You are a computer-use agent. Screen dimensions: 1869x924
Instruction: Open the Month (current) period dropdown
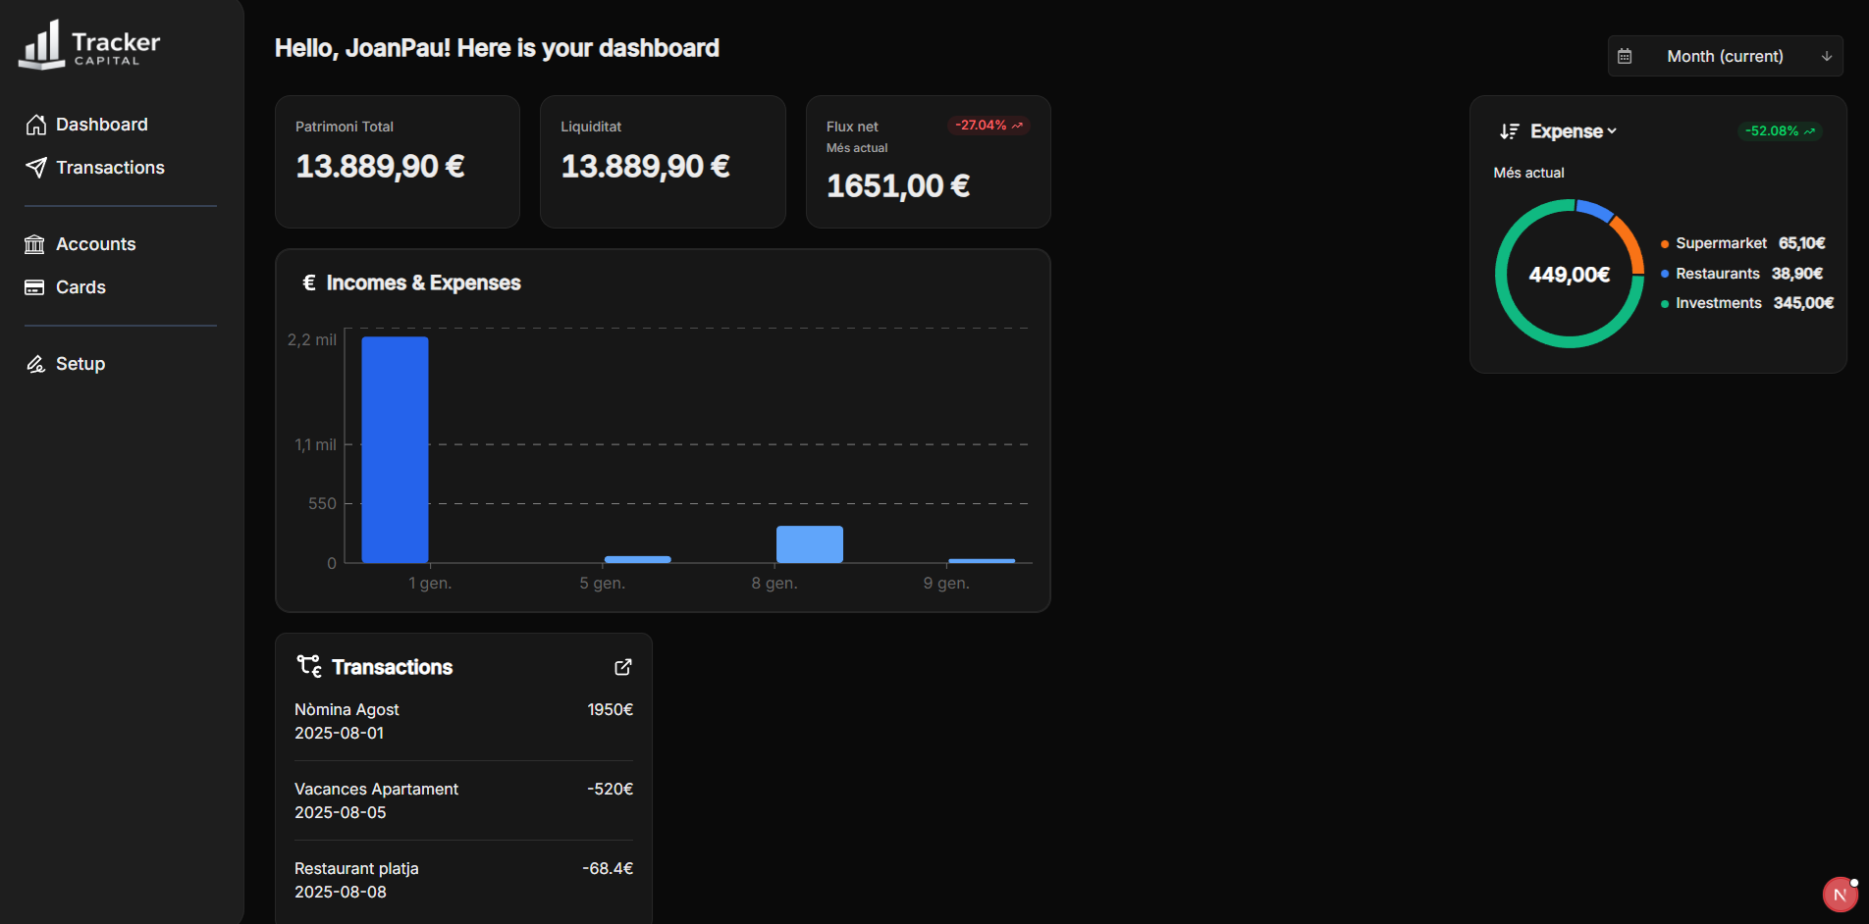coord(1725,57)
